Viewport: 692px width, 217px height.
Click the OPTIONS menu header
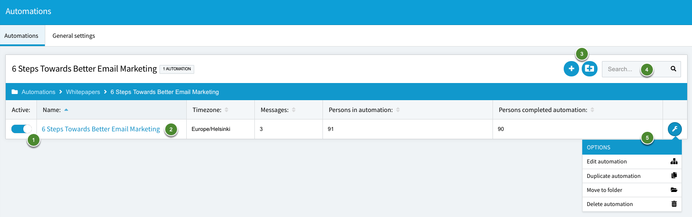click(x=632, y=147)
